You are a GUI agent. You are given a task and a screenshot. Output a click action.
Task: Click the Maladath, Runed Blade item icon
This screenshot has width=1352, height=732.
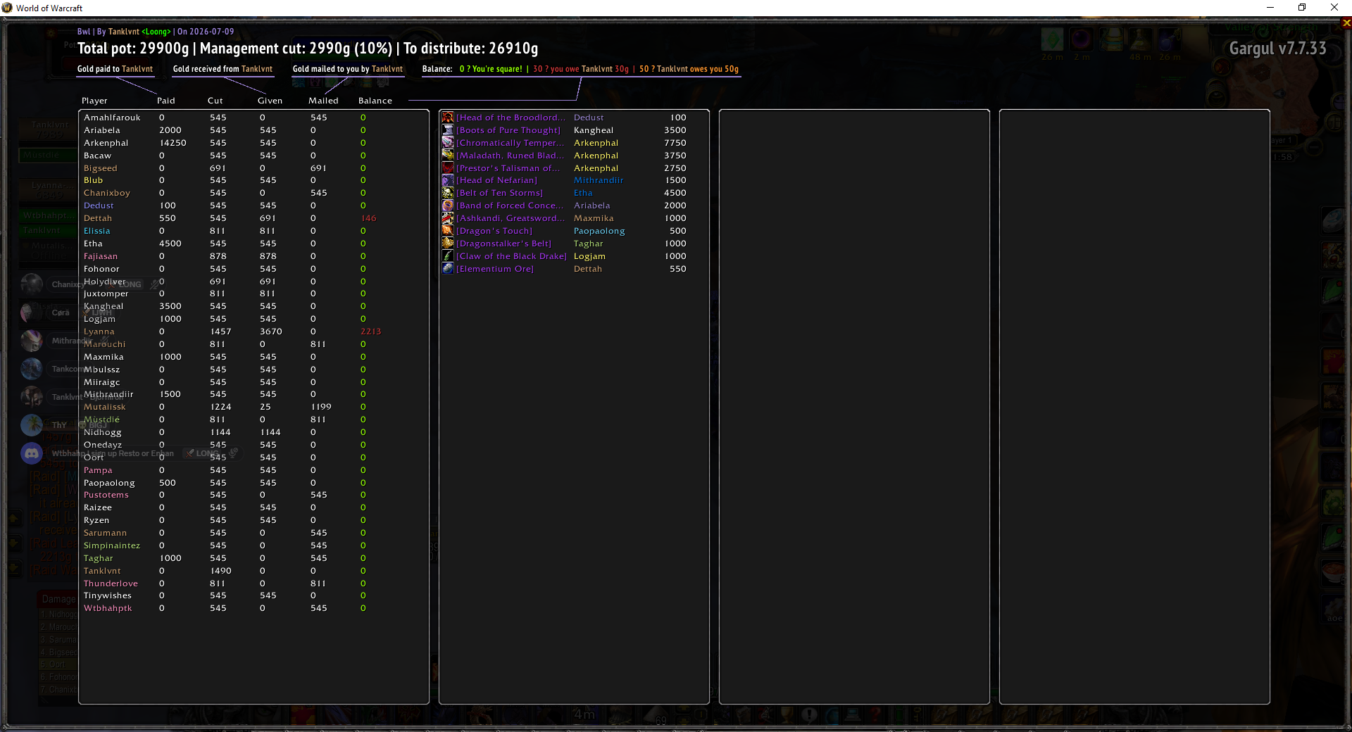pyautogui.click(x=448, y=156)
